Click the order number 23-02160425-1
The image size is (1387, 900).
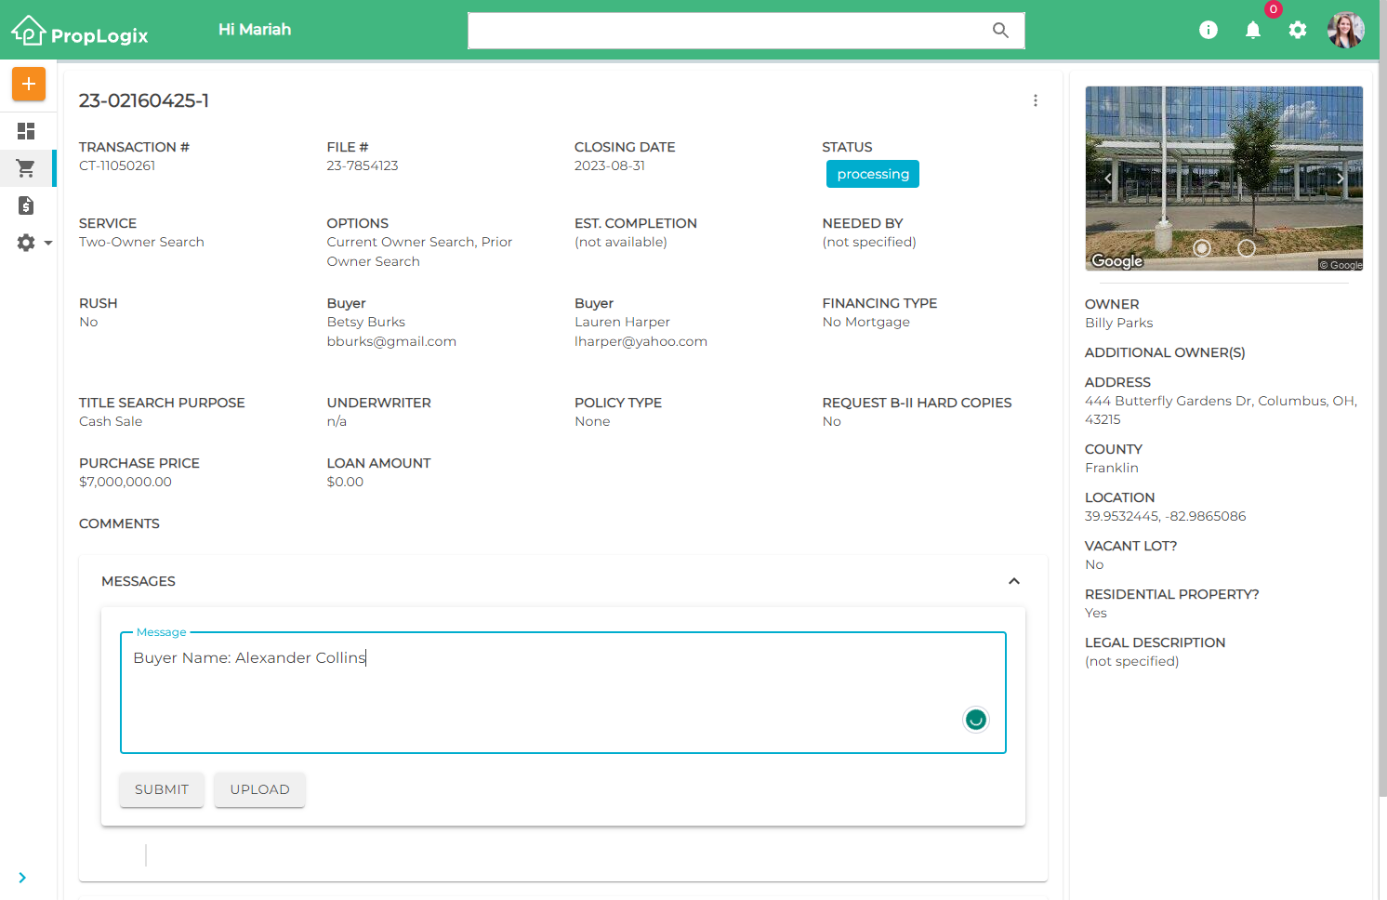tap(144, 100)
